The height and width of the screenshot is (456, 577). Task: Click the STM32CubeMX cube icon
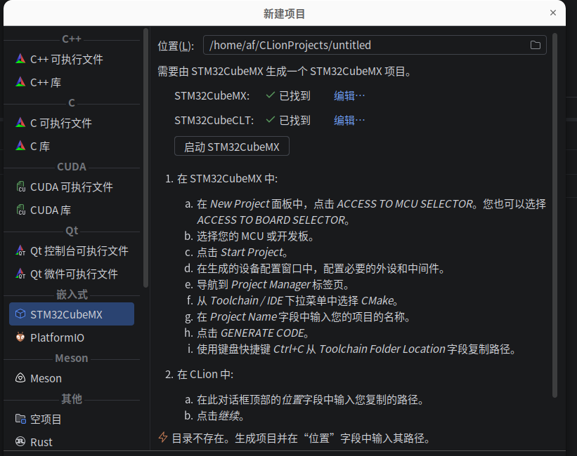pos(20,314)
